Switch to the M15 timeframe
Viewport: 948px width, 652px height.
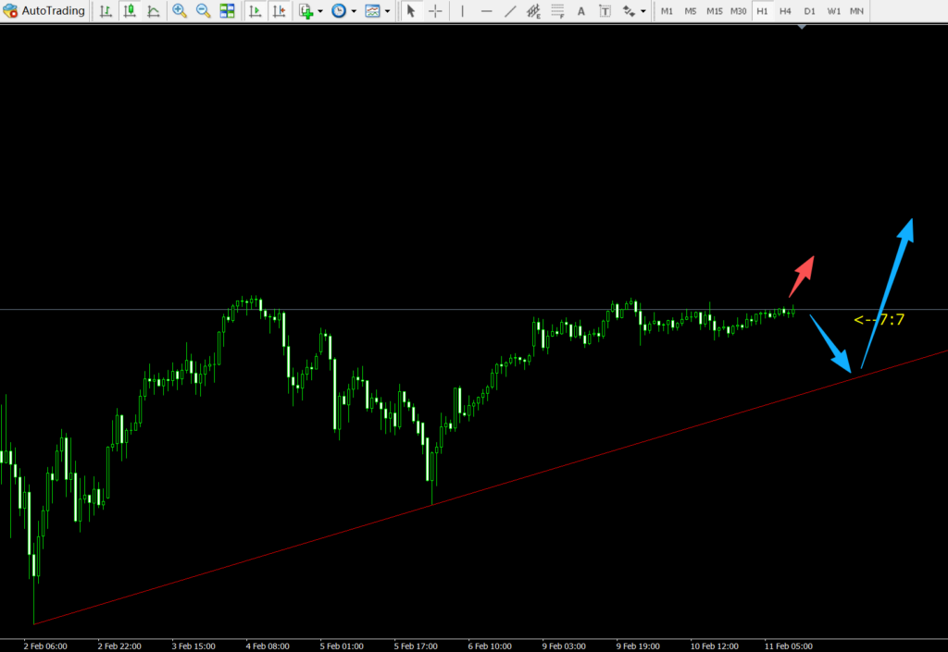pos(714,11)
